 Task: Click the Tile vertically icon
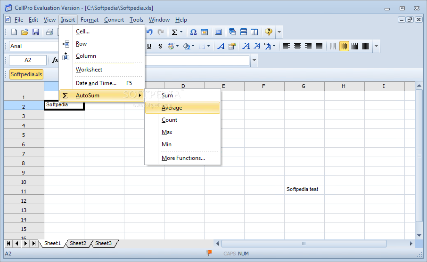point(255,32)
